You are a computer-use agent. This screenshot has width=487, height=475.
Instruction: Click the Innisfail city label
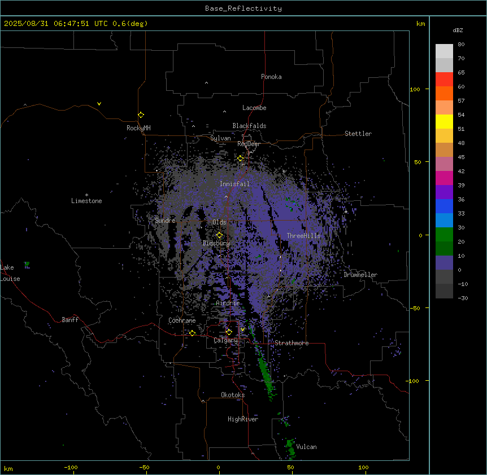(x=234, y=184)
